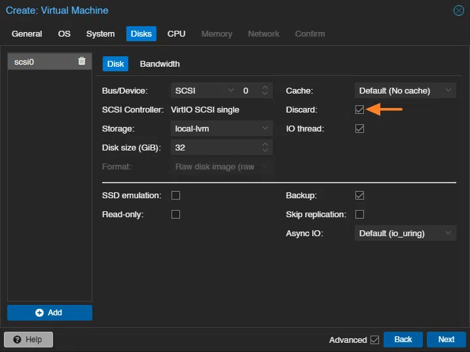Disable the IO thread checkbox

[359, 129]
